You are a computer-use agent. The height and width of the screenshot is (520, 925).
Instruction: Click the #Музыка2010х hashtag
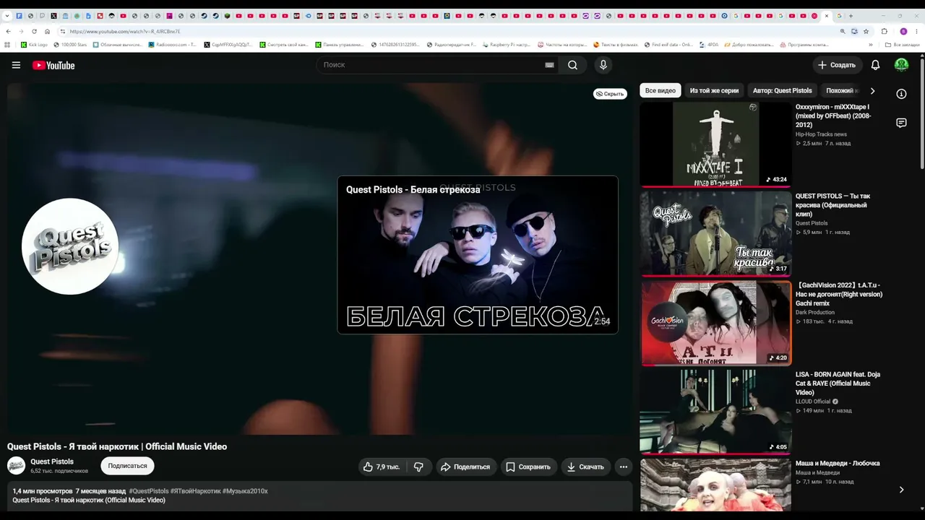coord(245,491)
